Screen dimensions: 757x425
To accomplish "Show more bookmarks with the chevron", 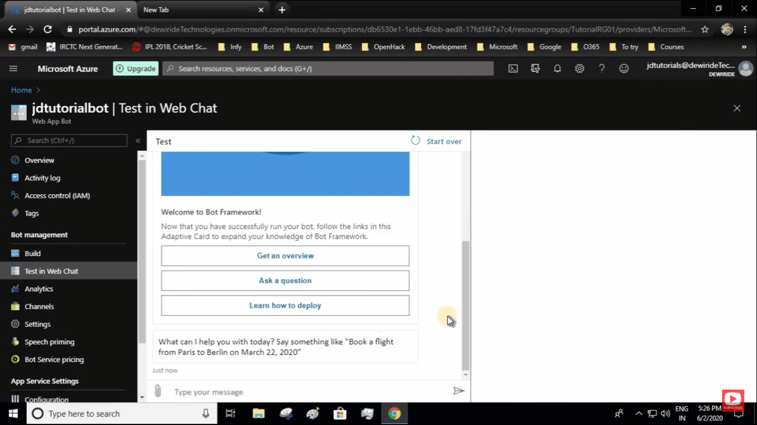I will click(744, 47).
